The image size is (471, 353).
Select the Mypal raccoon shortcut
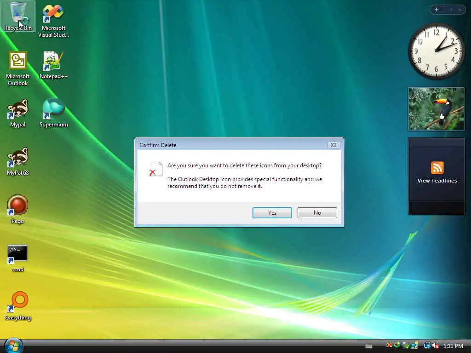(18, 114)
